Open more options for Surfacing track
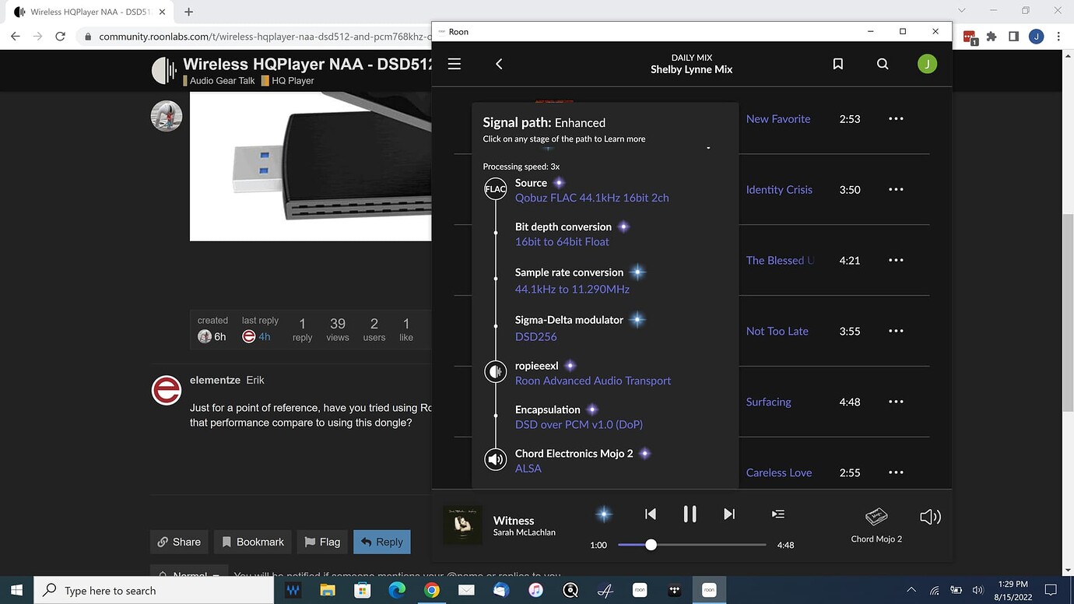Viewport: 1074px width, 604px height. pos(896,402)
